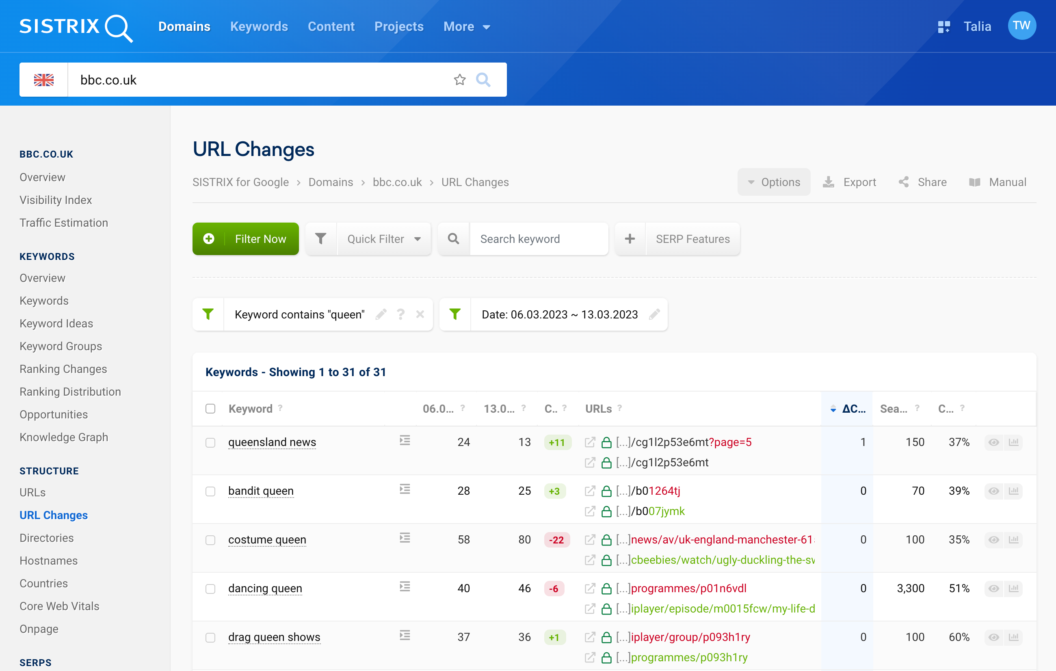This screenshot has width=1056, height=671.
Task: Click the search magnifier in domain bar
Action: click(x=483, y=80)
